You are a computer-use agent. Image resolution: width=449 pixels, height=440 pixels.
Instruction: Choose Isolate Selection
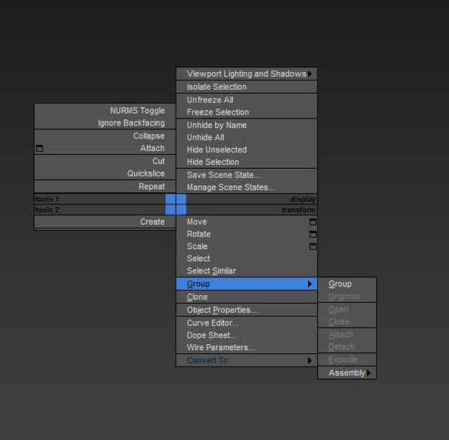tap(247, 87)
